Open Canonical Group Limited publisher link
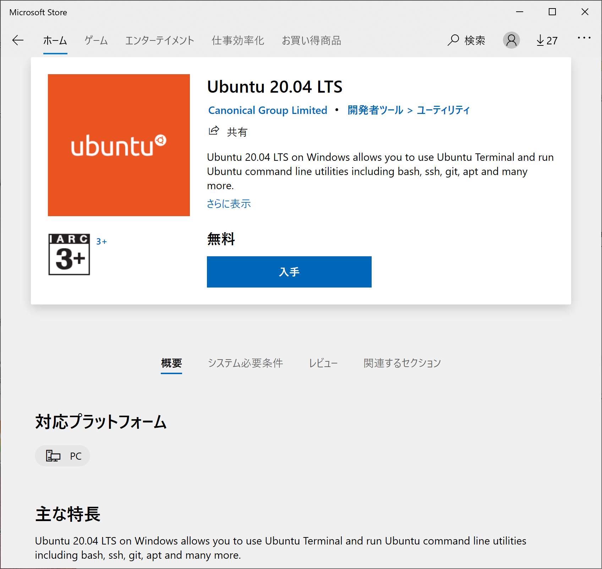 coord(268,110)
